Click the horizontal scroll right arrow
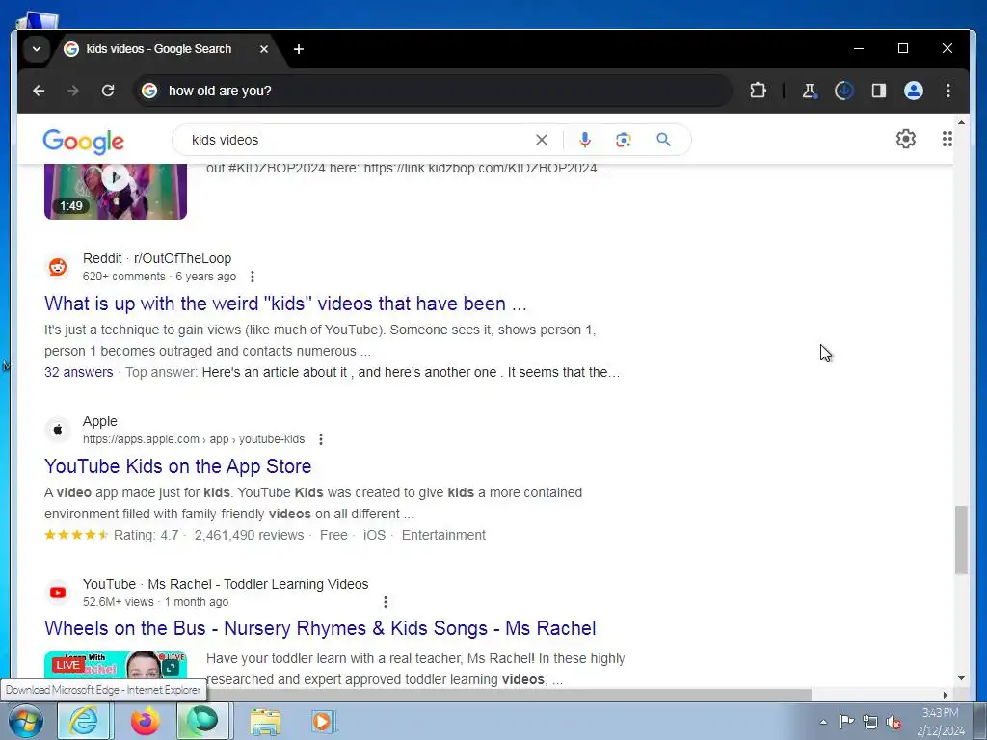Image resolution: width=987 pixels, height=740 pixels. [946, 695]
